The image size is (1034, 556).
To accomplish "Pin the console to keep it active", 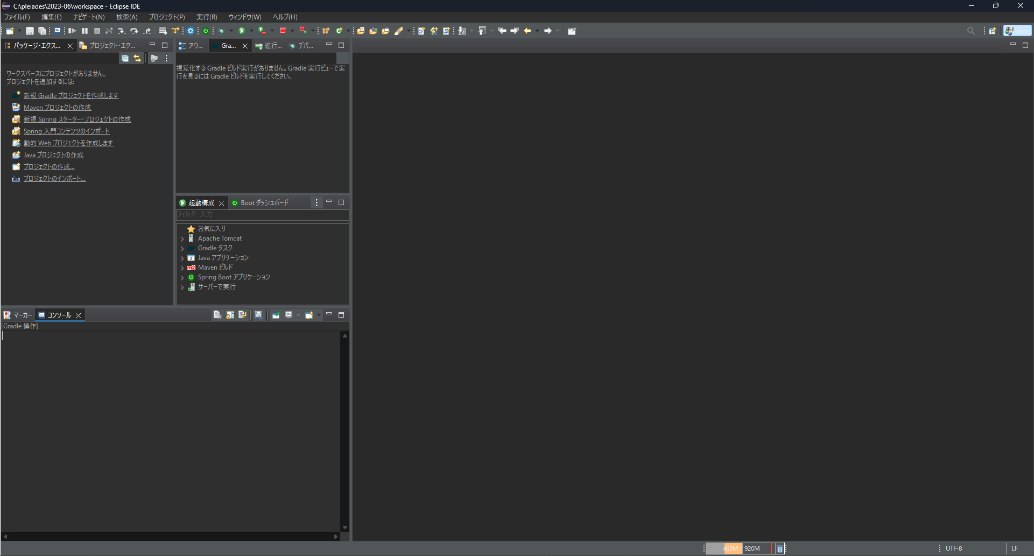I will click(275, 315).
